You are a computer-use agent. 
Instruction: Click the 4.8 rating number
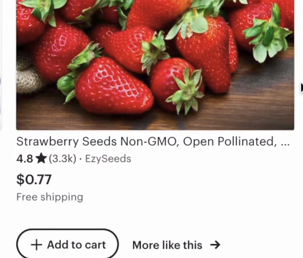pyautogui.click(x=25, y=159)
